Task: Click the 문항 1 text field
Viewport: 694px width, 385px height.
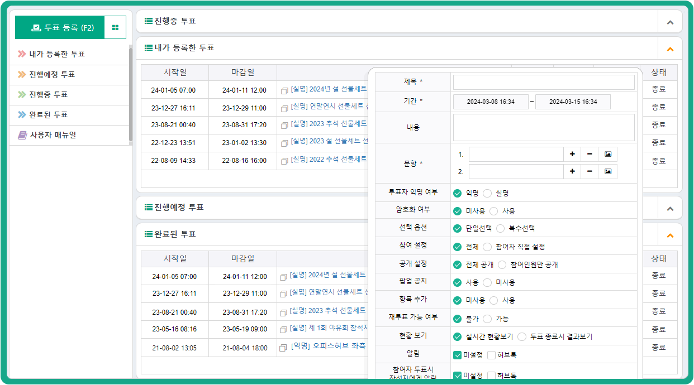Action: pyautogui.click(x=516, y=155)
